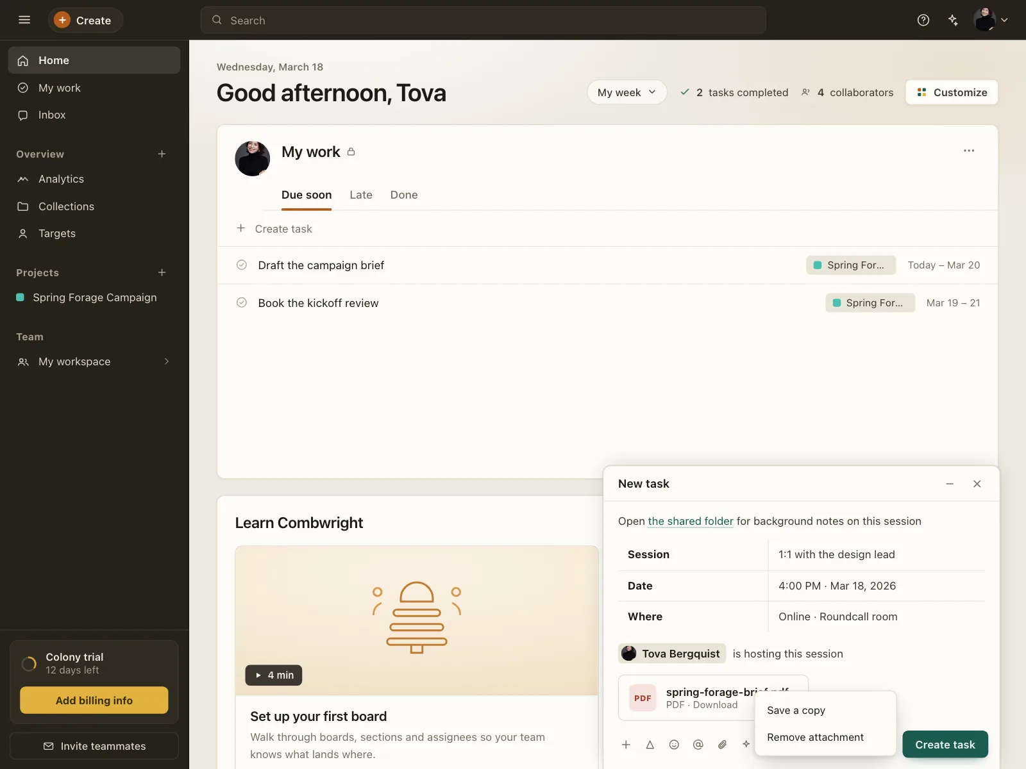Screen dimensions: 1026x769
Task: Mark Draft the campaign brief complete
Action: 242,265
